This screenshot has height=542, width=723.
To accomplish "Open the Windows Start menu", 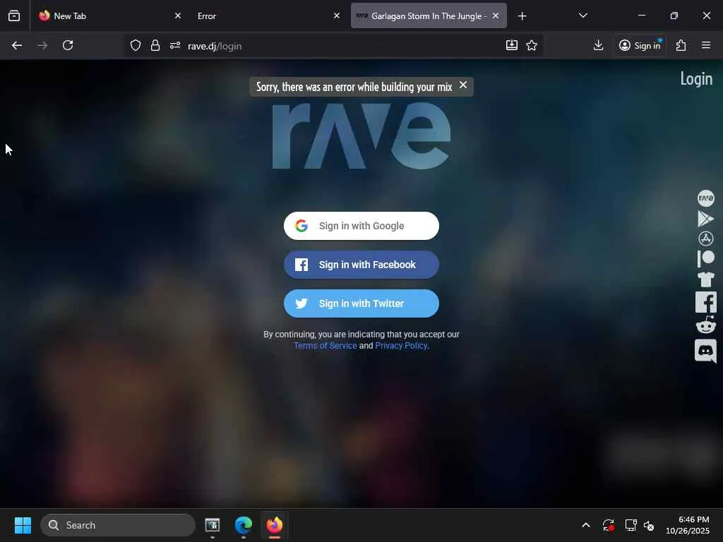I will [x=23, y=525].
